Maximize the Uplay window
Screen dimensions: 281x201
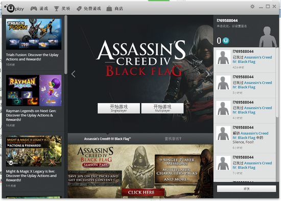tap(268, 7)
